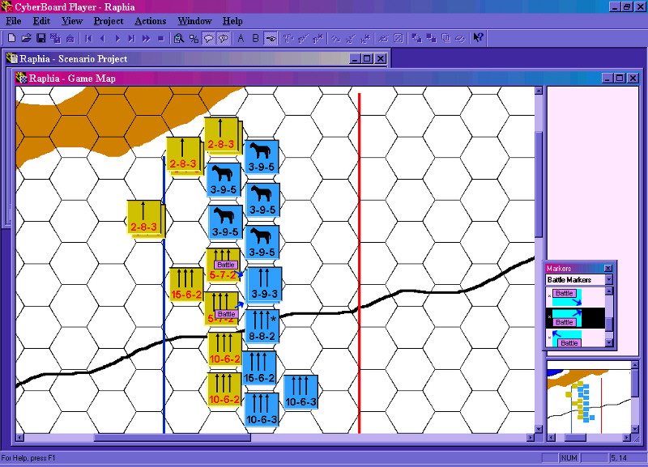
Task: Select the blue 15-6-2 infantry counter
Action: (x=259, y=368)
